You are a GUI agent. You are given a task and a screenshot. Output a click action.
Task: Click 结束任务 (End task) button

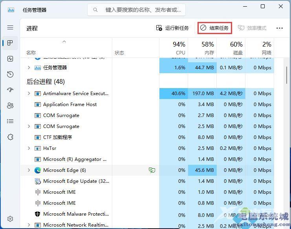pyautogui.click(x=215, y=28)
